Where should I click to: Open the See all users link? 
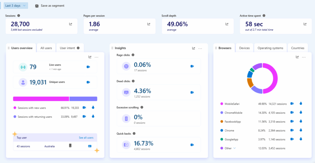pos(86,138)
